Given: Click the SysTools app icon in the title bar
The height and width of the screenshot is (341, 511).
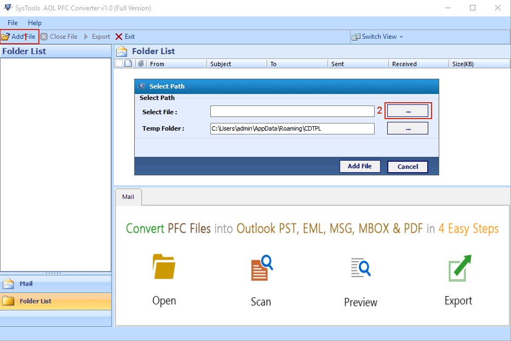Looking at the screenshot, I should click(x=8, y=7).
